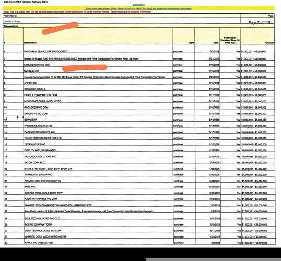281x261 pixels.
Task: Click the Date column header
Action: tap(216, 43)
